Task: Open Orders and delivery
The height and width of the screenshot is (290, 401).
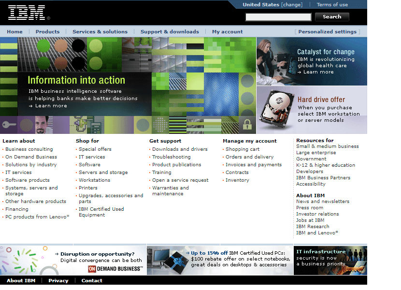Action: [250, 157]
